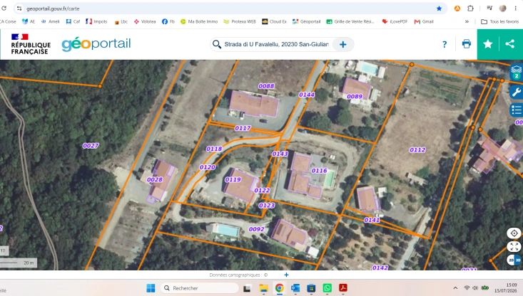This screenshot has height=296, width=523.
Task: Open the Géoportail bookmark
Action: [x=306, y=21]
